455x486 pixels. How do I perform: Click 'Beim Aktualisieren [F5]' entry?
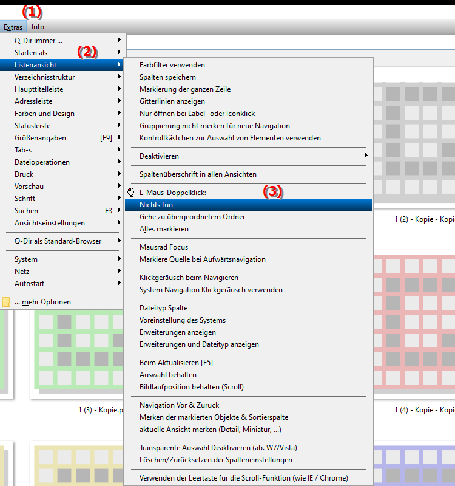[x=248, y=363]
